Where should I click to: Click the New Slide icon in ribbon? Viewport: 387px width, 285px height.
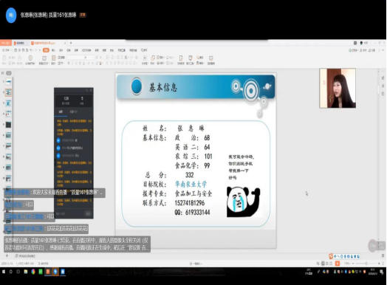(44, 58)
